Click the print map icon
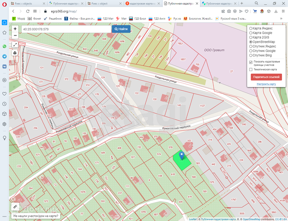Viewport: 288px width, 221px height. click(x=15, y=53)
